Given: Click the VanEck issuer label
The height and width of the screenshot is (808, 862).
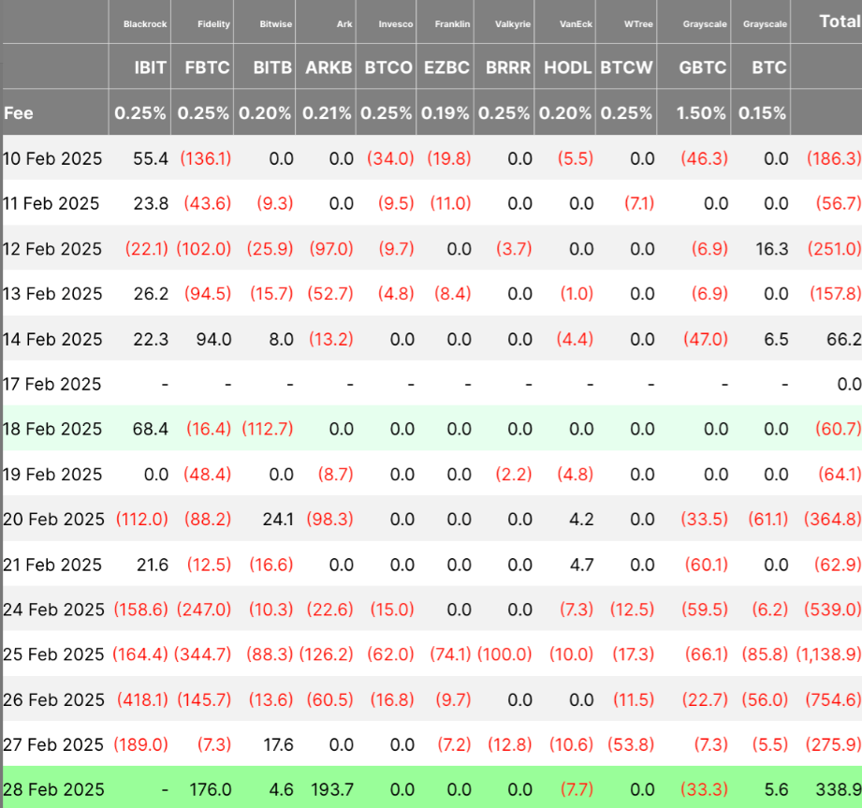Looking at the screenshot, I should [x=576, y=24].
